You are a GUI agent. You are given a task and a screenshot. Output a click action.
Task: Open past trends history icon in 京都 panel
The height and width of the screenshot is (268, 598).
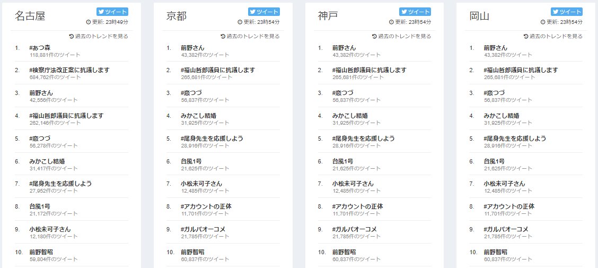pos(223,36)
